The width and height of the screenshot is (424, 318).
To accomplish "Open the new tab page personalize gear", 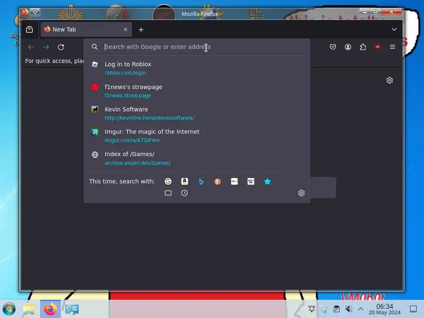I will [389, 80].
